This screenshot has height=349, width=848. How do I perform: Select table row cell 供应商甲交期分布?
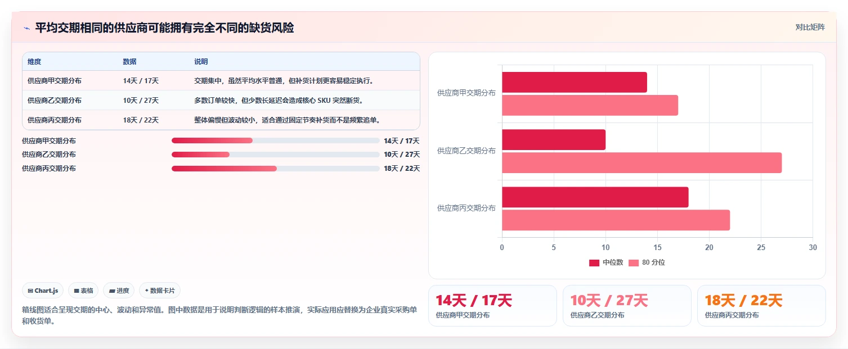pos(55,81)
